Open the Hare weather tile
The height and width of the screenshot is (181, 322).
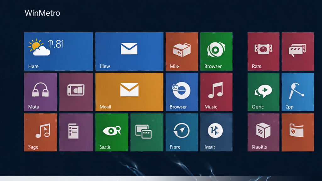click(58, 52)
